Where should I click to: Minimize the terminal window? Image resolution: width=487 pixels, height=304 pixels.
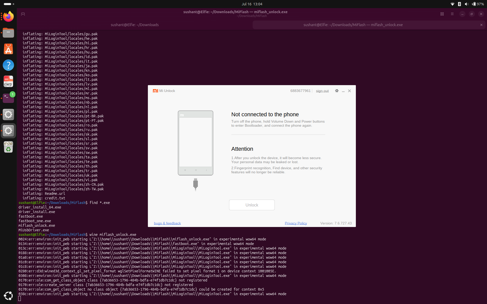coord(462,14)
